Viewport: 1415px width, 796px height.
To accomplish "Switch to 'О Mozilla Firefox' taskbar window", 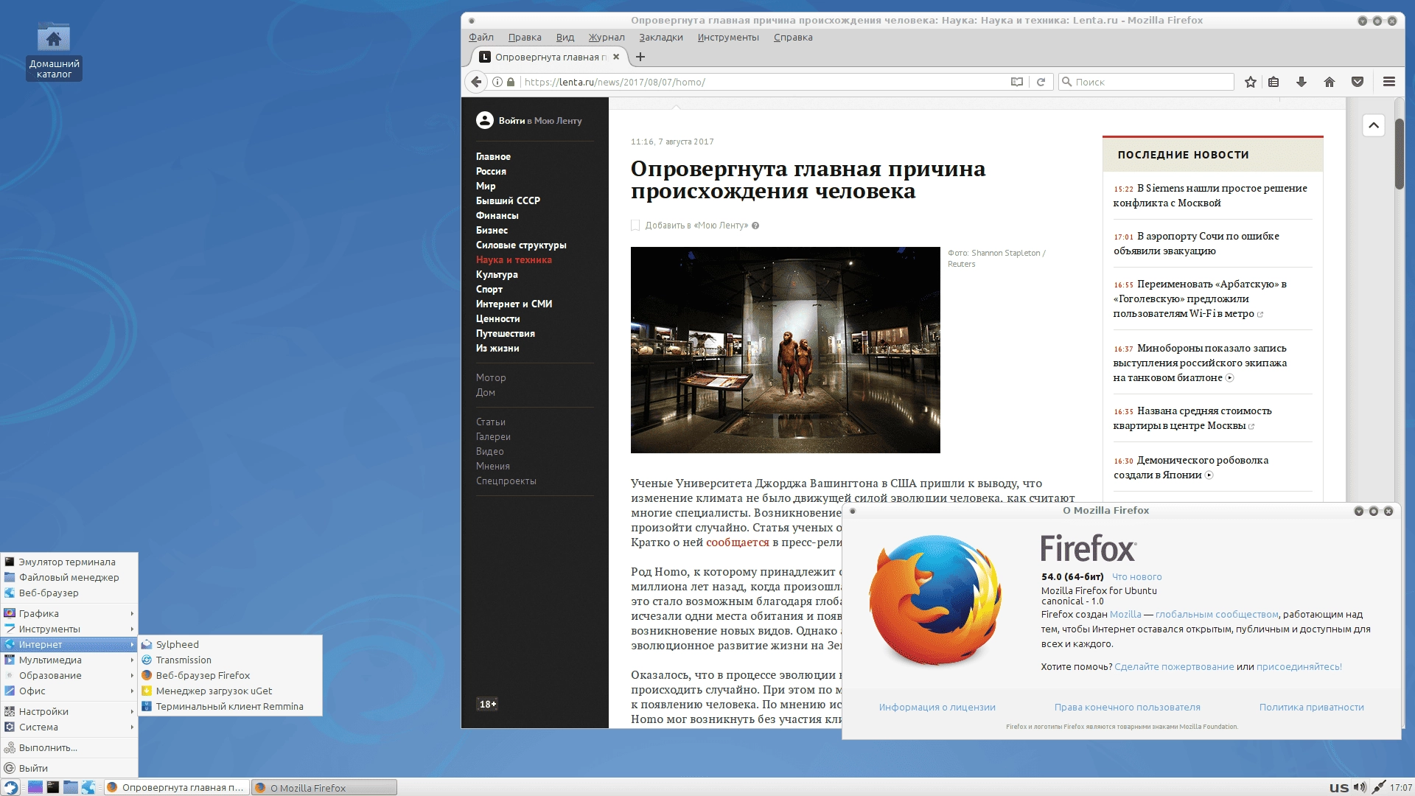I will [324, 787].
